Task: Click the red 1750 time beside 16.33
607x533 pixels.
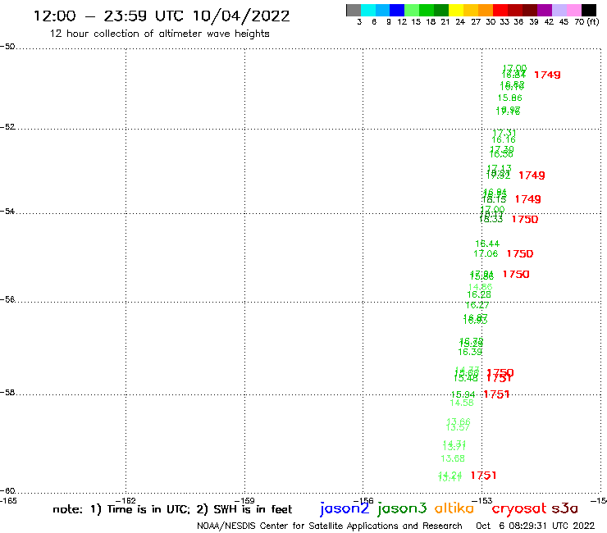Action: 524,220
